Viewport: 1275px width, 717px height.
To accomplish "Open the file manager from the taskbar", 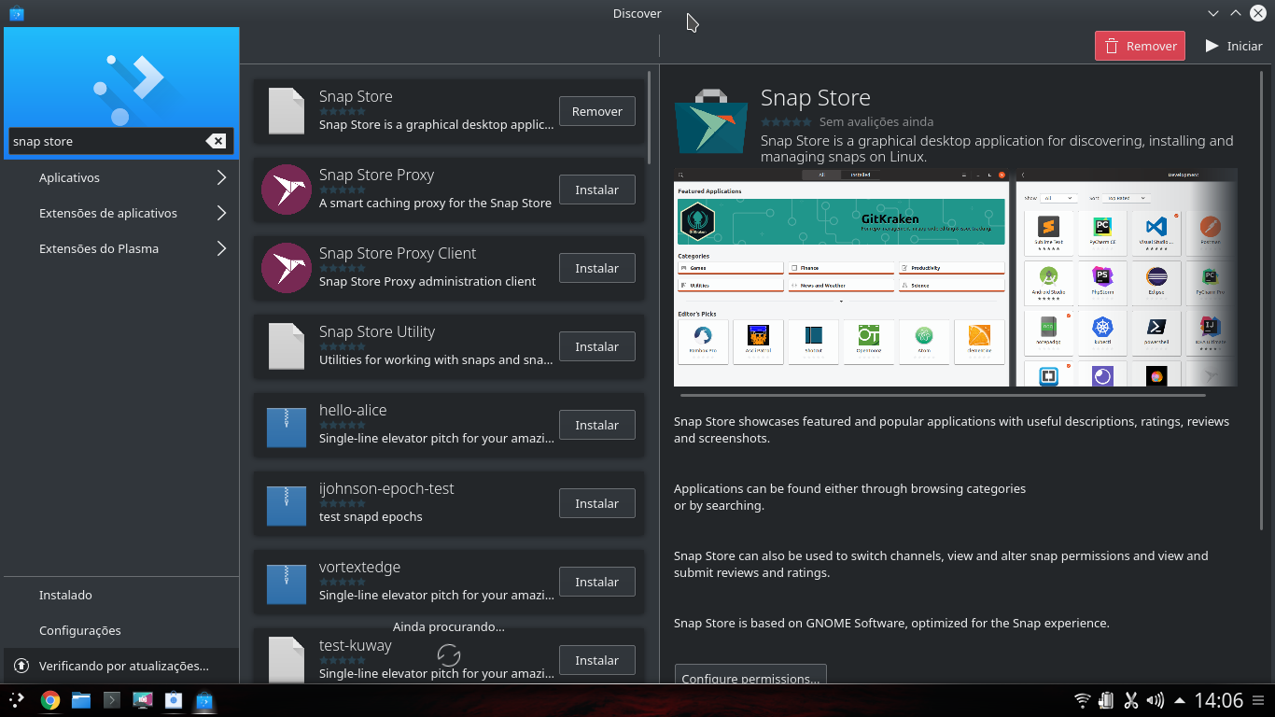I will click(x=80, y=699).
